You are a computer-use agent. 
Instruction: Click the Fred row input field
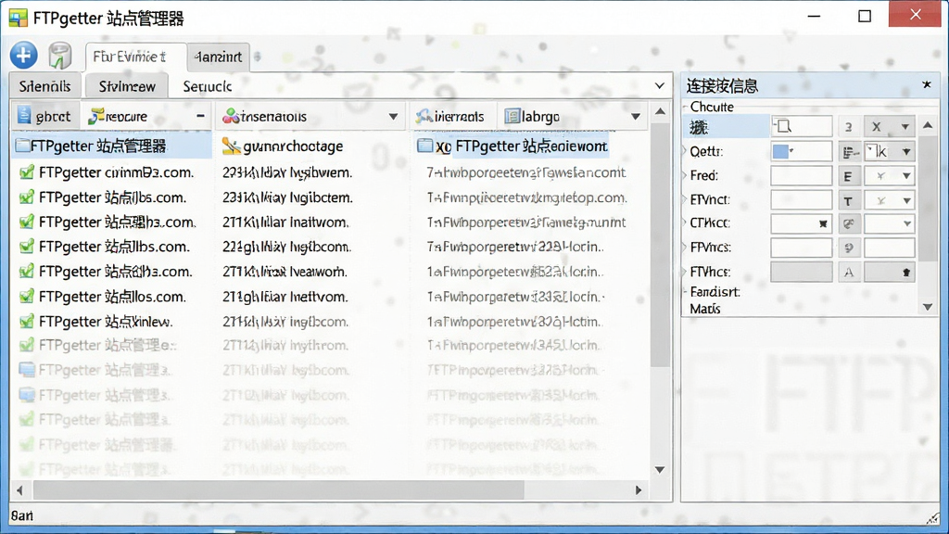pos(802,175)
